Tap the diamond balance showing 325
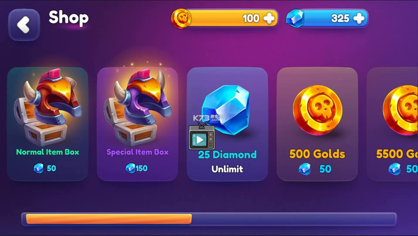Image resolution: width=418 pixels, height=236 pixels. pos(340,18)
